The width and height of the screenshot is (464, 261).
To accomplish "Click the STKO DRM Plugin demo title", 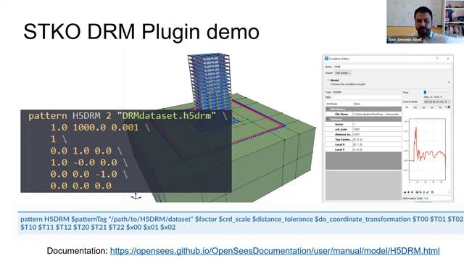I will [141, 32].
